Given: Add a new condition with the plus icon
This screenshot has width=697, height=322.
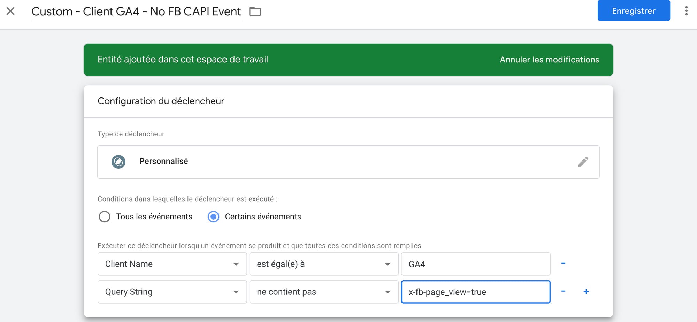Looking at the screenshot, I should point(586,291).
